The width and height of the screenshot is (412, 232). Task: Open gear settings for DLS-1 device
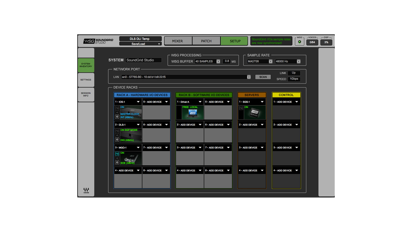point(117,140)
